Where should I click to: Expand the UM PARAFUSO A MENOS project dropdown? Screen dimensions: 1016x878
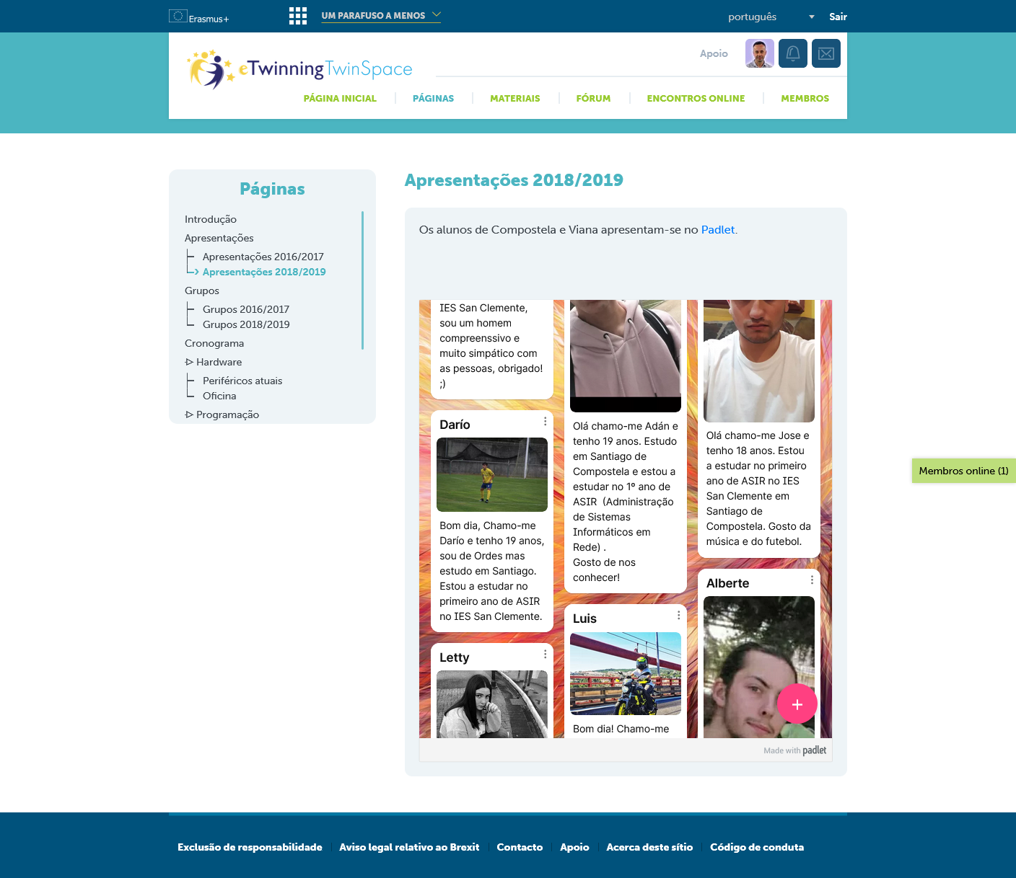click(381, 16)
